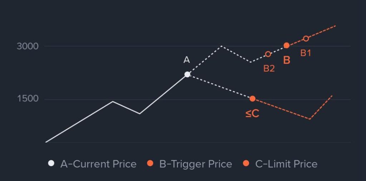
Task: Click the white dotted peak at 3000
Action: (x=222, y=46)
